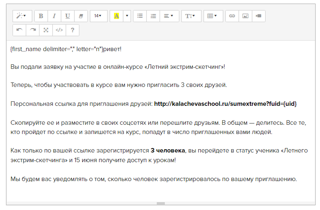The width and height of the screenshot is (320, 210).
Task: Open the code view button
Action: 59,30
